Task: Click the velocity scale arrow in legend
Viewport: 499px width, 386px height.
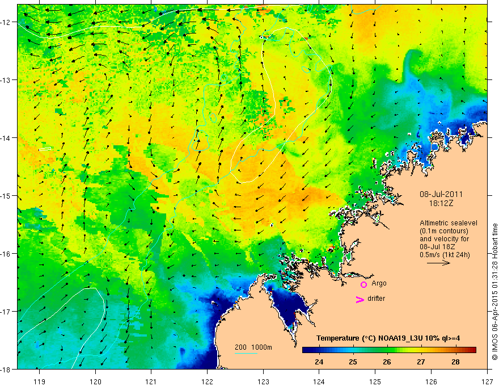Action: (x=438, y=263)
